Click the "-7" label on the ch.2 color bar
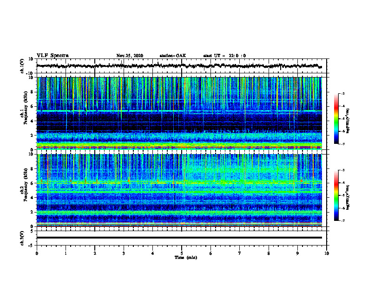 click(343, 220)
